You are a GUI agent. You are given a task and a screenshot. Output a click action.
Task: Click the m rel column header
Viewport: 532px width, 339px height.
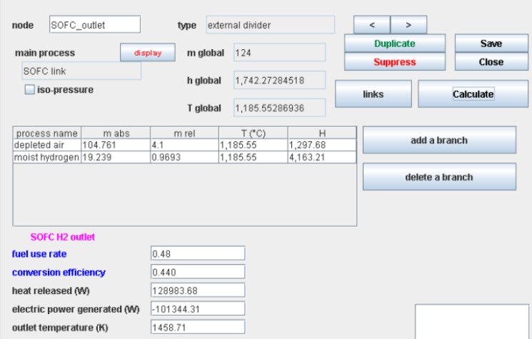(184, 133)
